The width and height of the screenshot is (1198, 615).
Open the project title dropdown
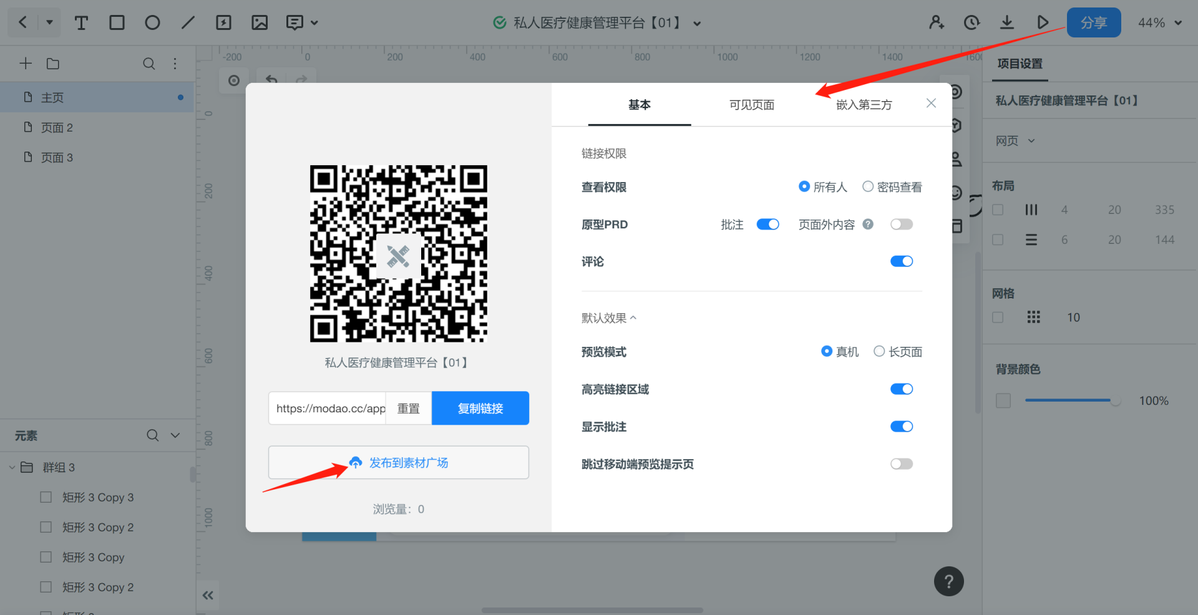(x=697, y=24)
